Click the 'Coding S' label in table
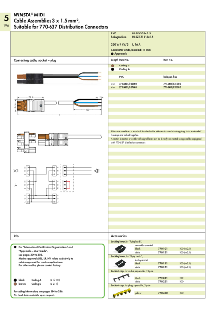 pos(124,65)
